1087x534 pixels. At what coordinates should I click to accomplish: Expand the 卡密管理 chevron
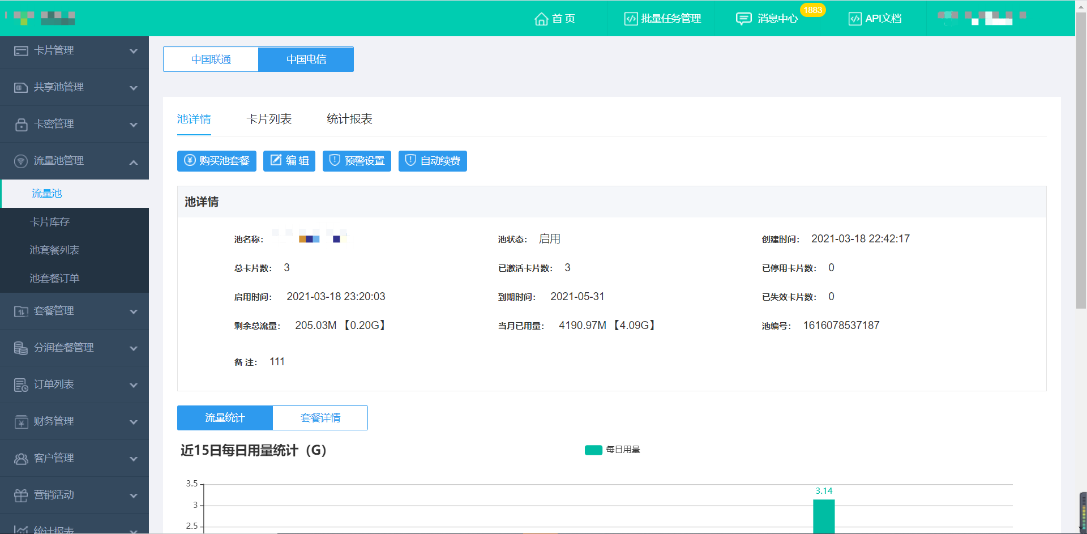point(134,125)
